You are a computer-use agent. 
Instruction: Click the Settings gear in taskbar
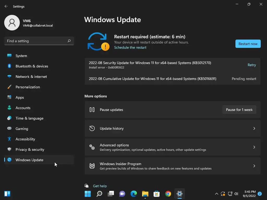coord(180,194)
